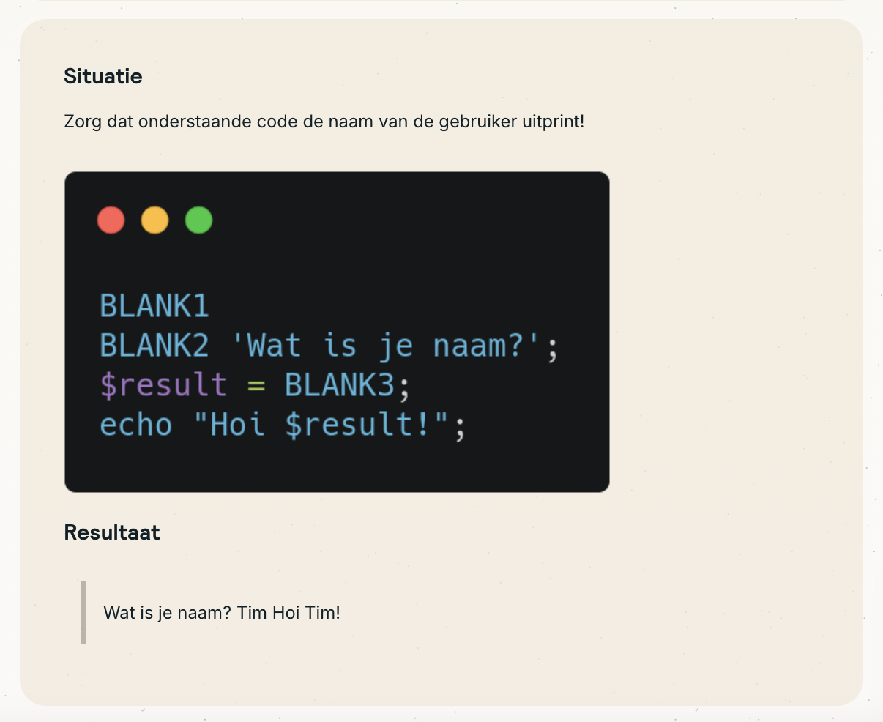The height and width of the screenshot is (722, 883).
Task: Click the red dot in code window
Action: pyautogui.click(x=111, y=220)
